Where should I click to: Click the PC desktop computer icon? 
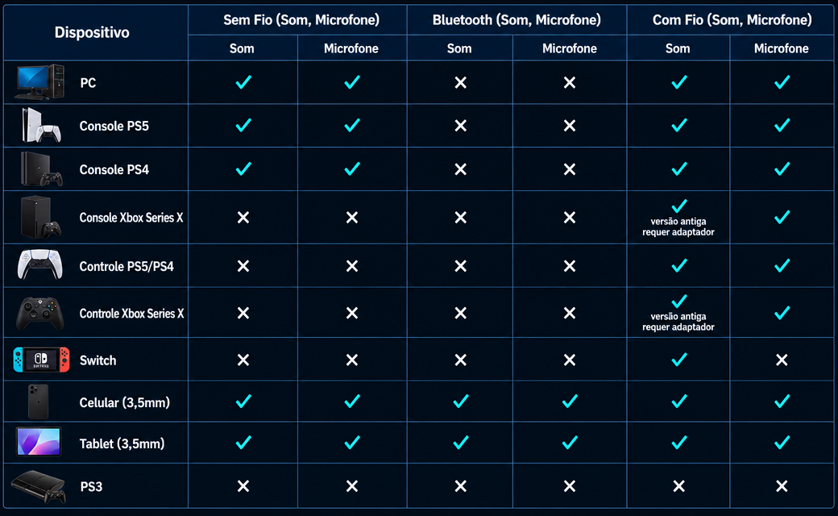tap(40, 81)
